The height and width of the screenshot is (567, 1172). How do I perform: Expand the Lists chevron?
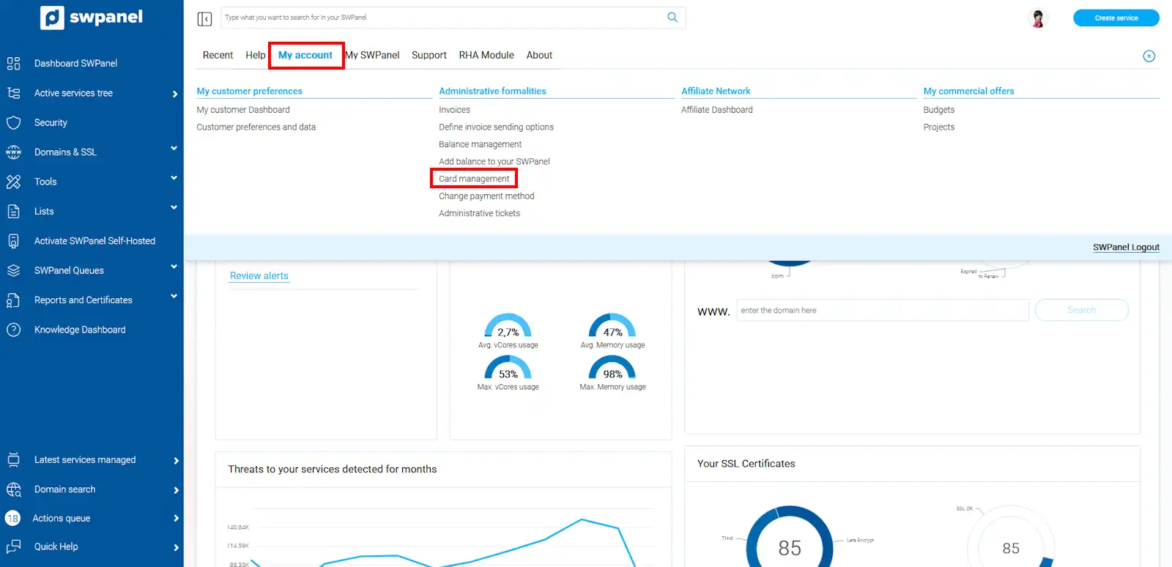coord(174,207)
